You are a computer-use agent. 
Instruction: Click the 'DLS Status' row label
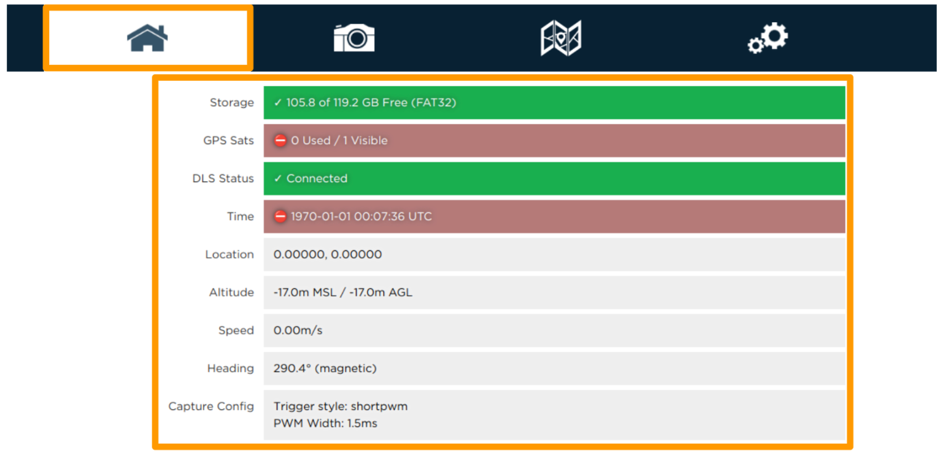(x=223, y=178)
